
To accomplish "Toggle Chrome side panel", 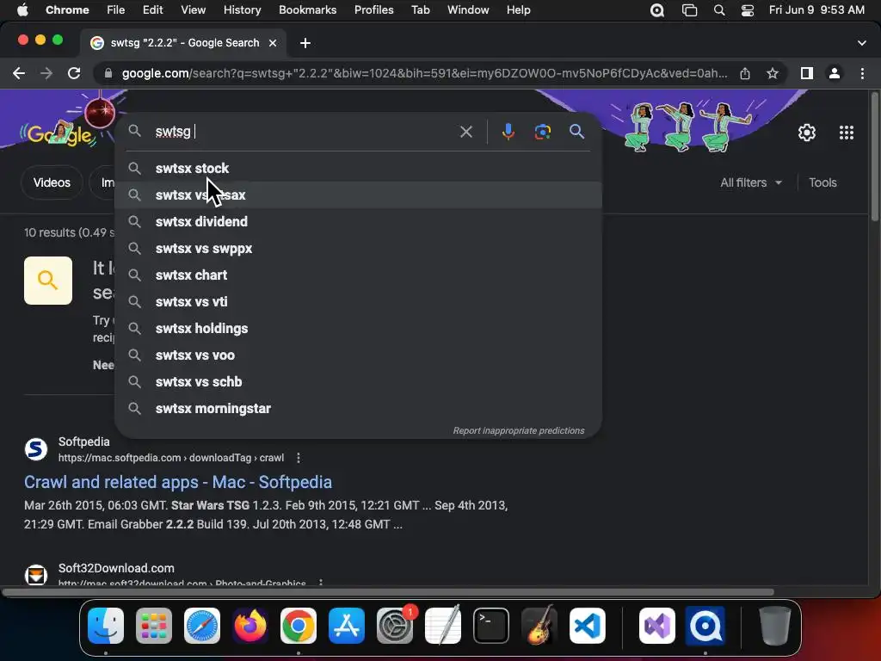I will 807,73.
